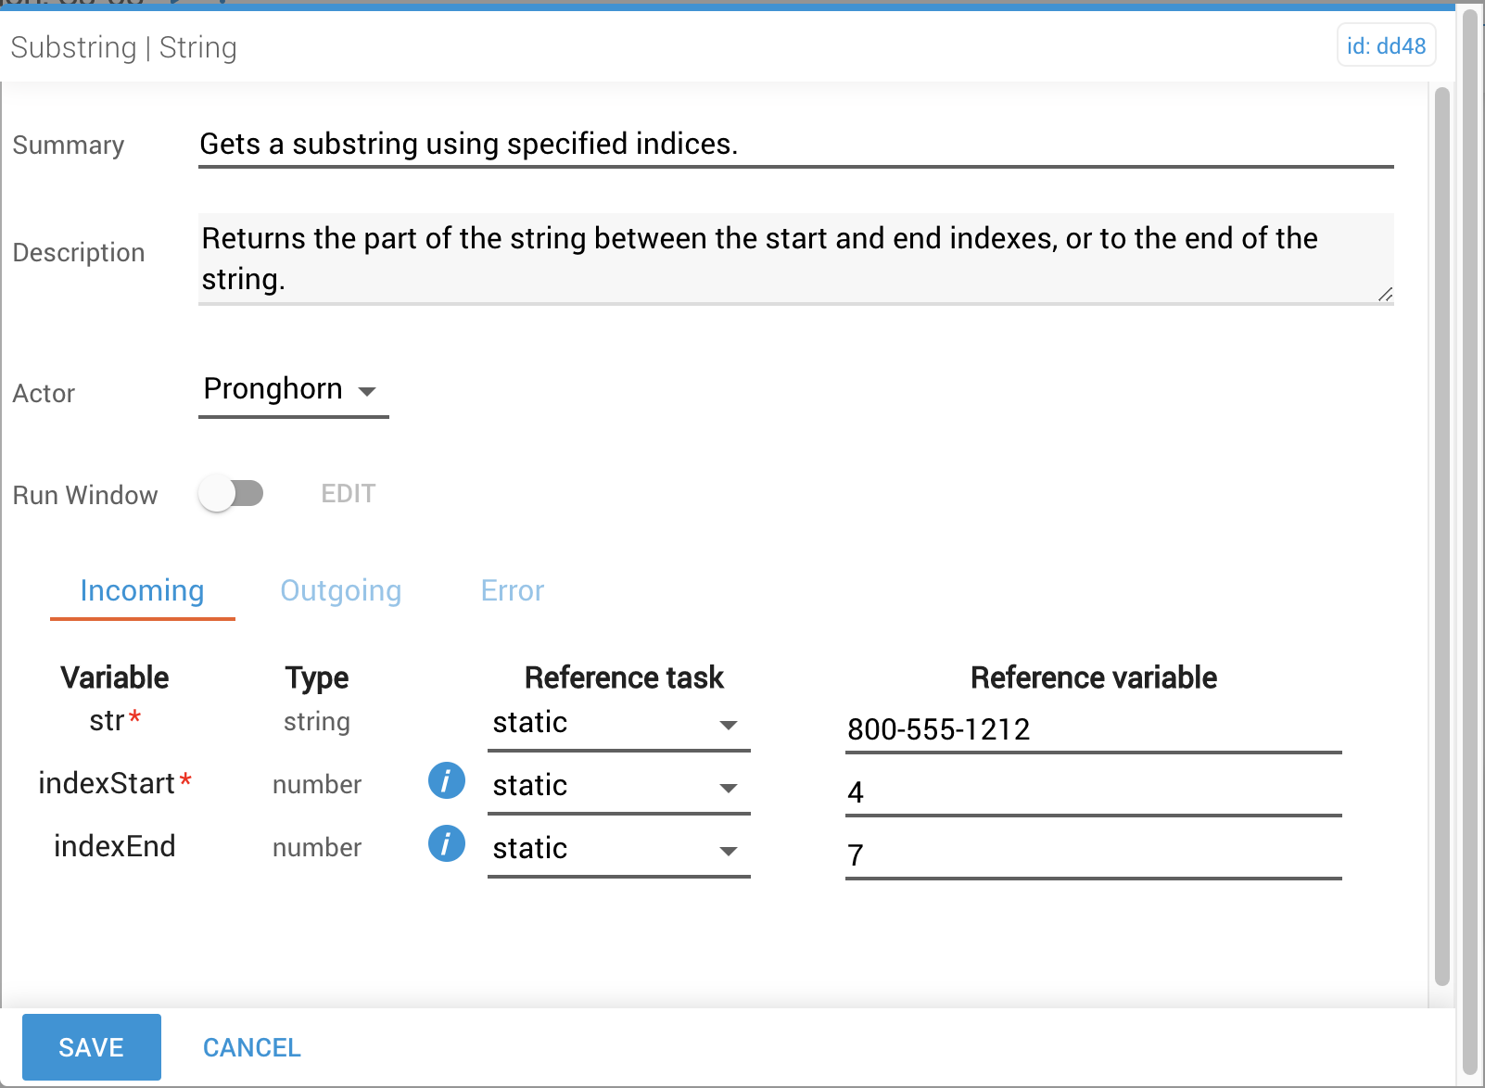Screen dimensions: 1485x1088
Task: Click the Description text area
Action: coord(795,259)
